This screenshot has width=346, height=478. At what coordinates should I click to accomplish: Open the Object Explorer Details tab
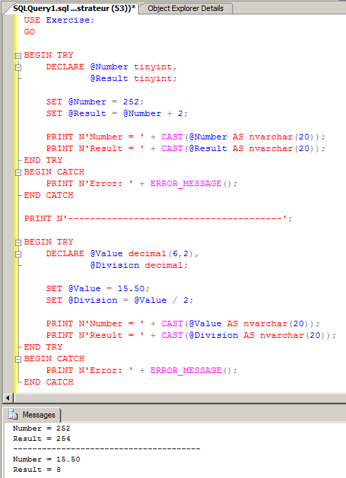[185, 8]
